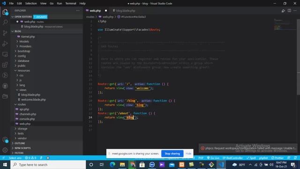Open the Help menu
The image size is (300, 169).
pyautogui.click(x=82, y=3)
